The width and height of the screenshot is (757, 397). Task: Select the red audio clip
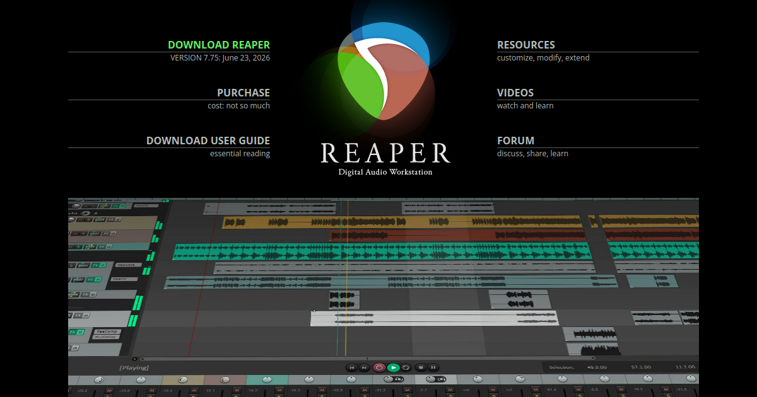tap(459, 236)
